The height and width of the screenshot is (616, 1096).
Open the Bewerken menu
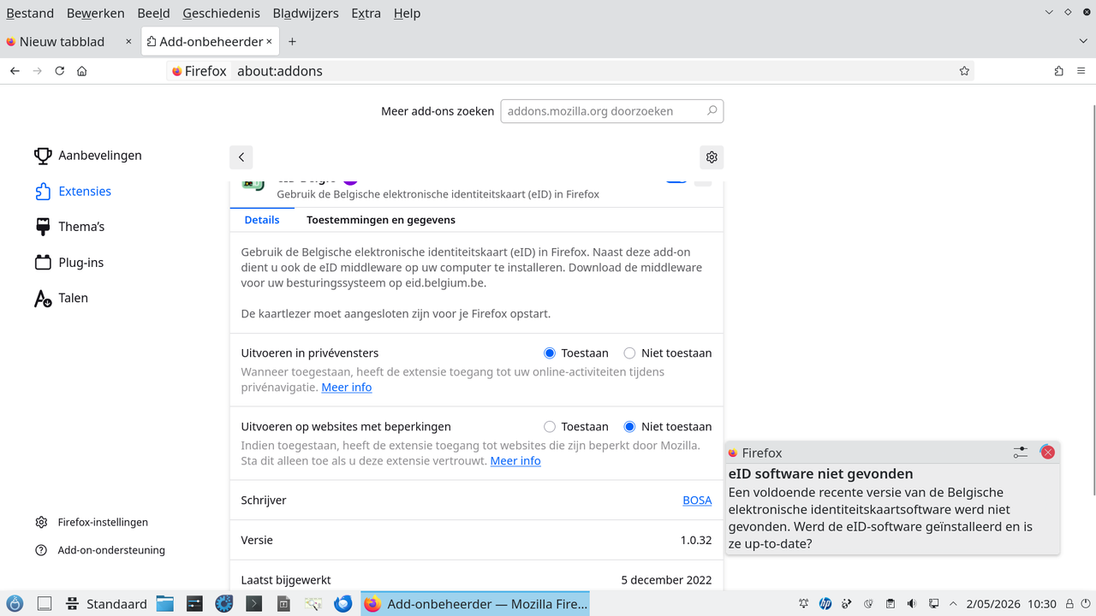[x=96, y=14]
